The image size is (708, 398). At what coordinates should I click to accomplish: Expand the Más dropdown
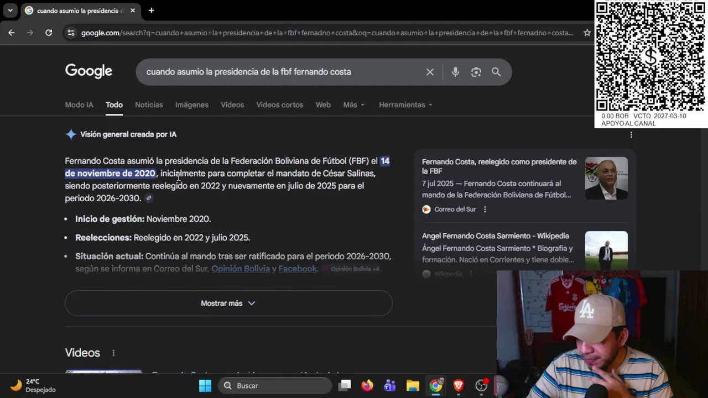tap(353, 105)
